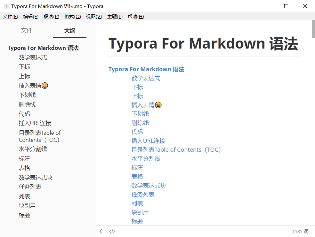Go to 插入表情 in the outline
Screen dimensions: 315x237
(x=33, y=86)
